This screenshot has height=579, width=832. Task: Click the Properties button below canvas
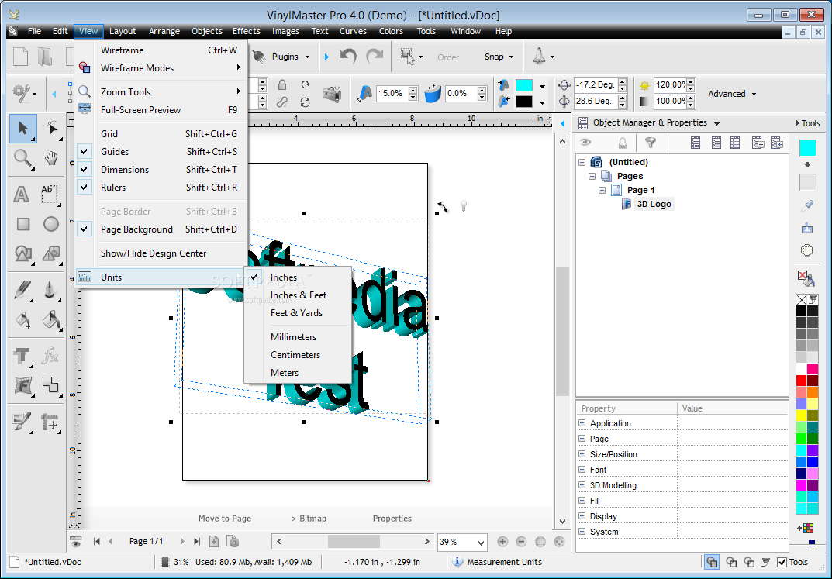coord(392,519)
